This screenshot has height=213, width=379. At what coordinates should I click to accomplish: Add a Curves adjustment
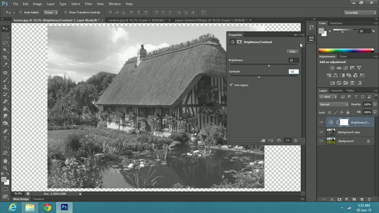346,68
